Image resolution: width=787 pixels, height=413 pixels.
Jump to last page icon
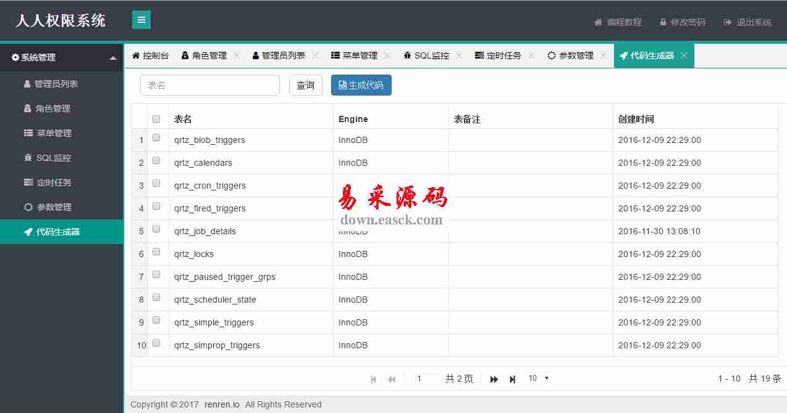[512, 379]
